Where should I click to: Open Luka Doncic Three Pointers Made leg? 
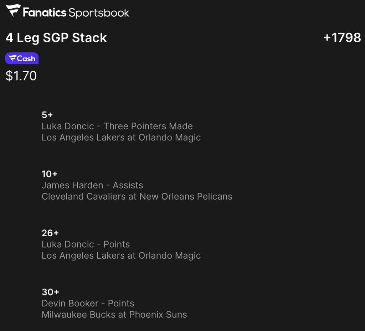point(117,126)
